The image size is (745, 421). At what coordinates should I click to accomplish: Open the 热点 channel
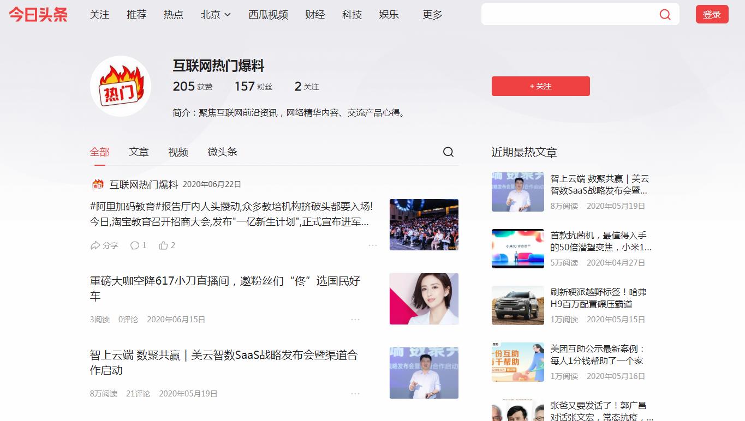click(174, 15)
